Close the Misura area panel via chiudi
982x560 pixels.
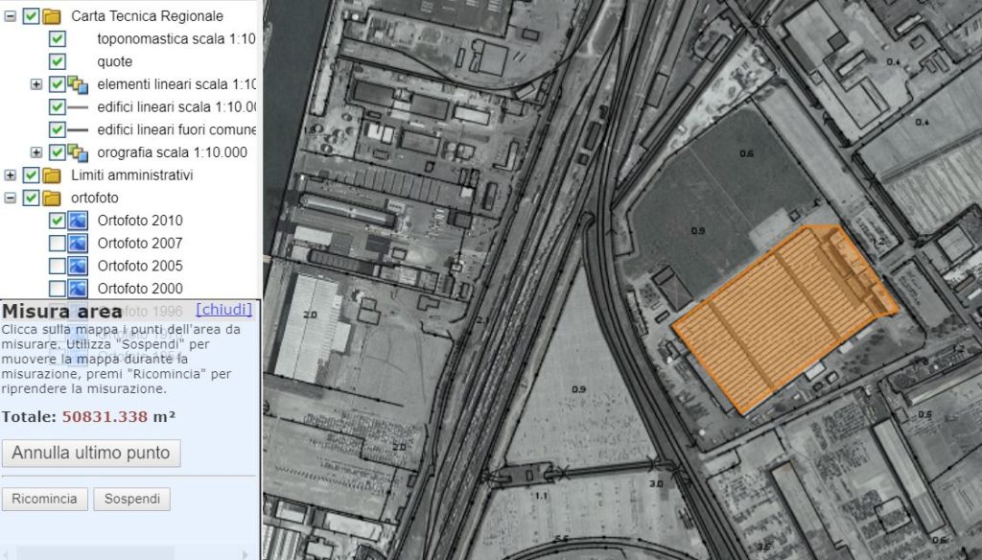[223, 310]
